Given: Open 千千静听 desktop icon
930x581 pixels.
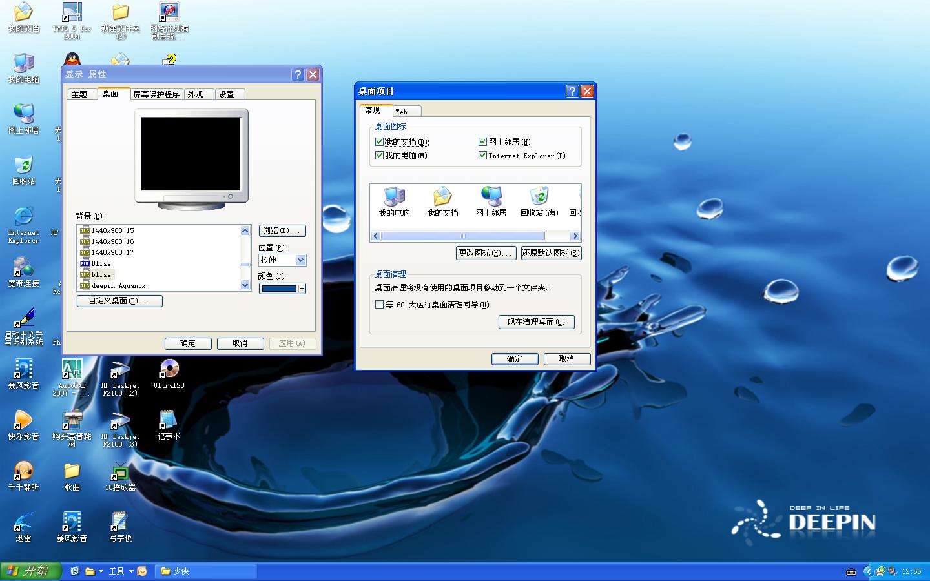Looking at the screenshot, I should click(x=23, y=476).
